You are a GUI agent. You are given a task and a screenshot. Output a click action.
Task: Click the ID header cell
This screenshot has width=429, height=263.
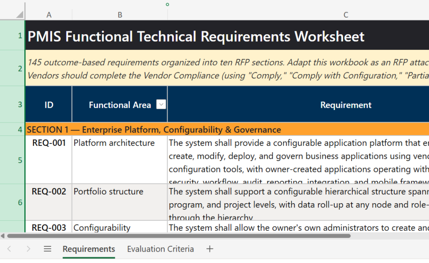pos(49,105)
